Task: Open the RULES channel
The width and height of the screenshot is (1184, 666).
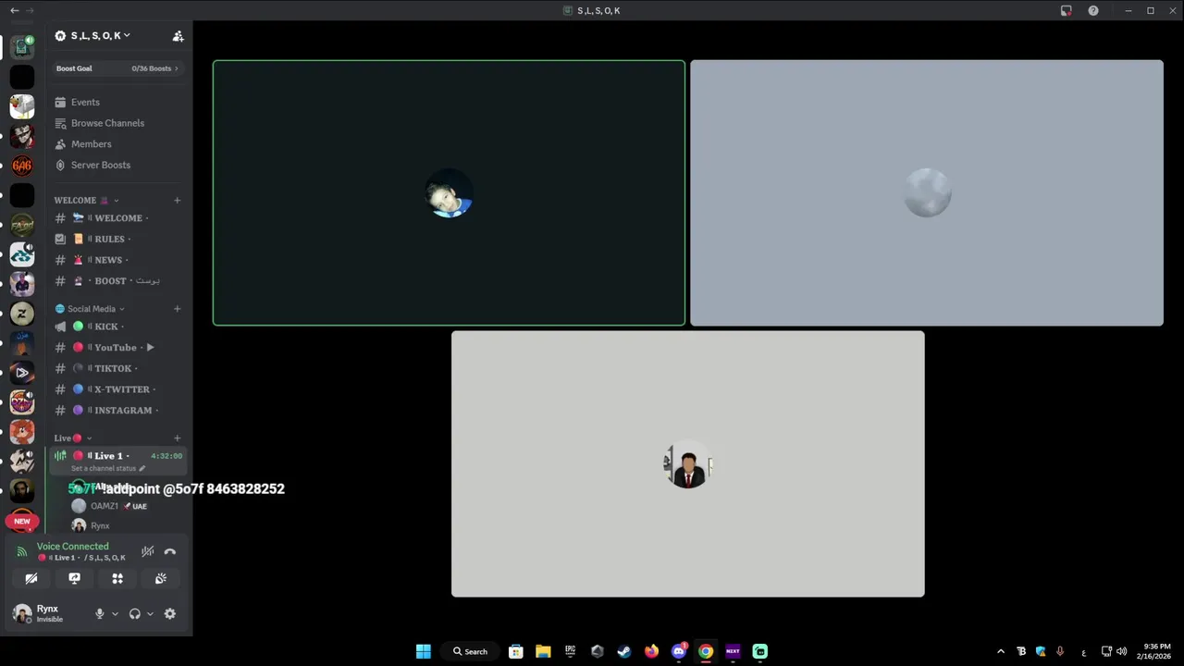Action: [x=118, y=240]
